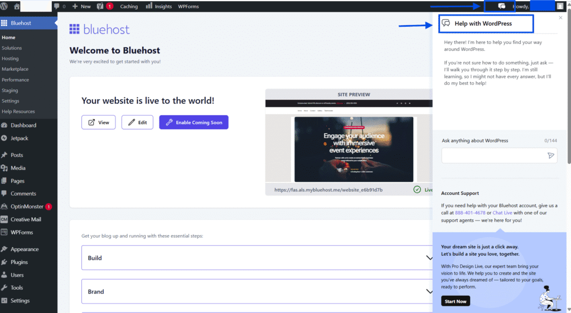The image size is (571, 313).
Task: Click the site URL under preview
Action: (x=328, y=190)
